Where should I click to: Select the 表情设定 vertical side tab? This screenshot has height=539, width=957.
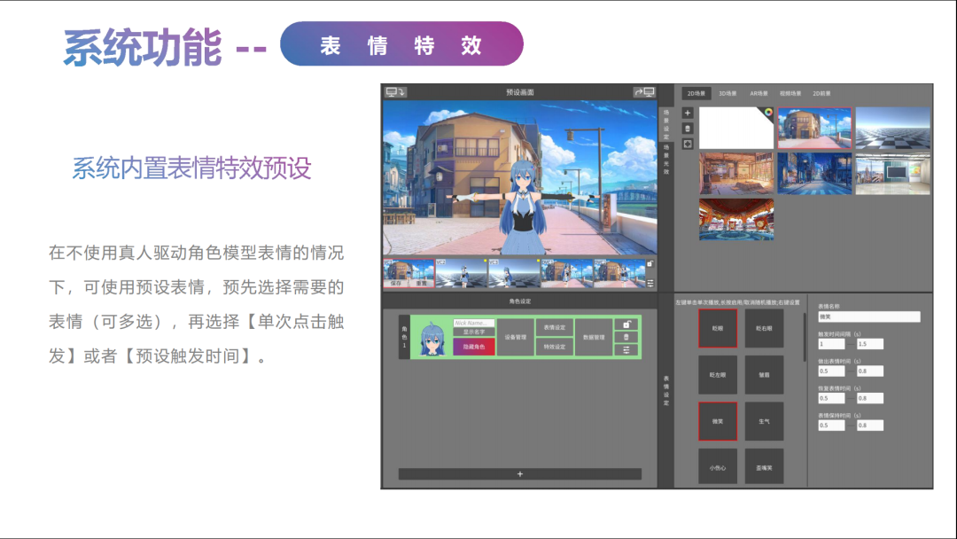click(x=665, y=391)
